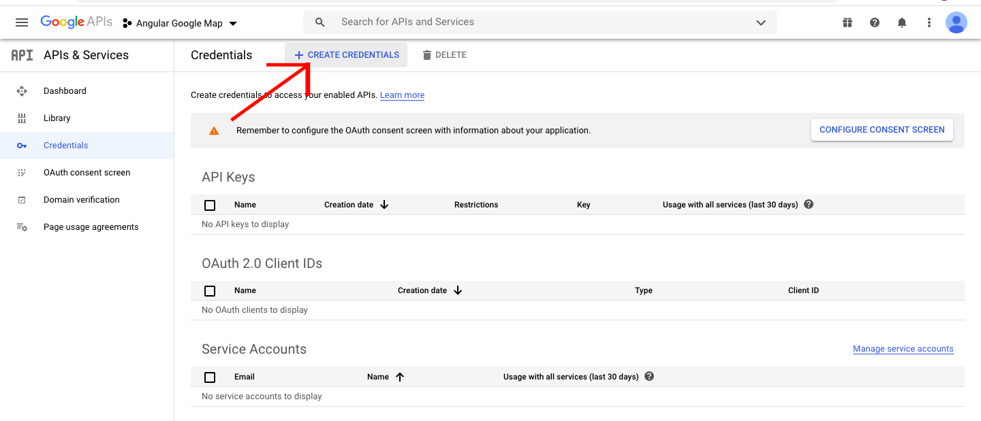Open the Angular Google Map project dropdown
Viewport: 981px width, 421px height.
180,23
